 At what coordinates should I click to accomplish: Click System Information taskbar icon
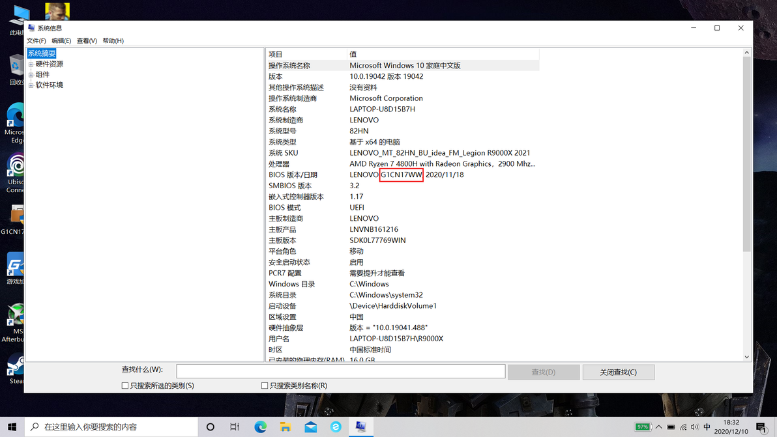pyautogui.click(x=360, y=427)
